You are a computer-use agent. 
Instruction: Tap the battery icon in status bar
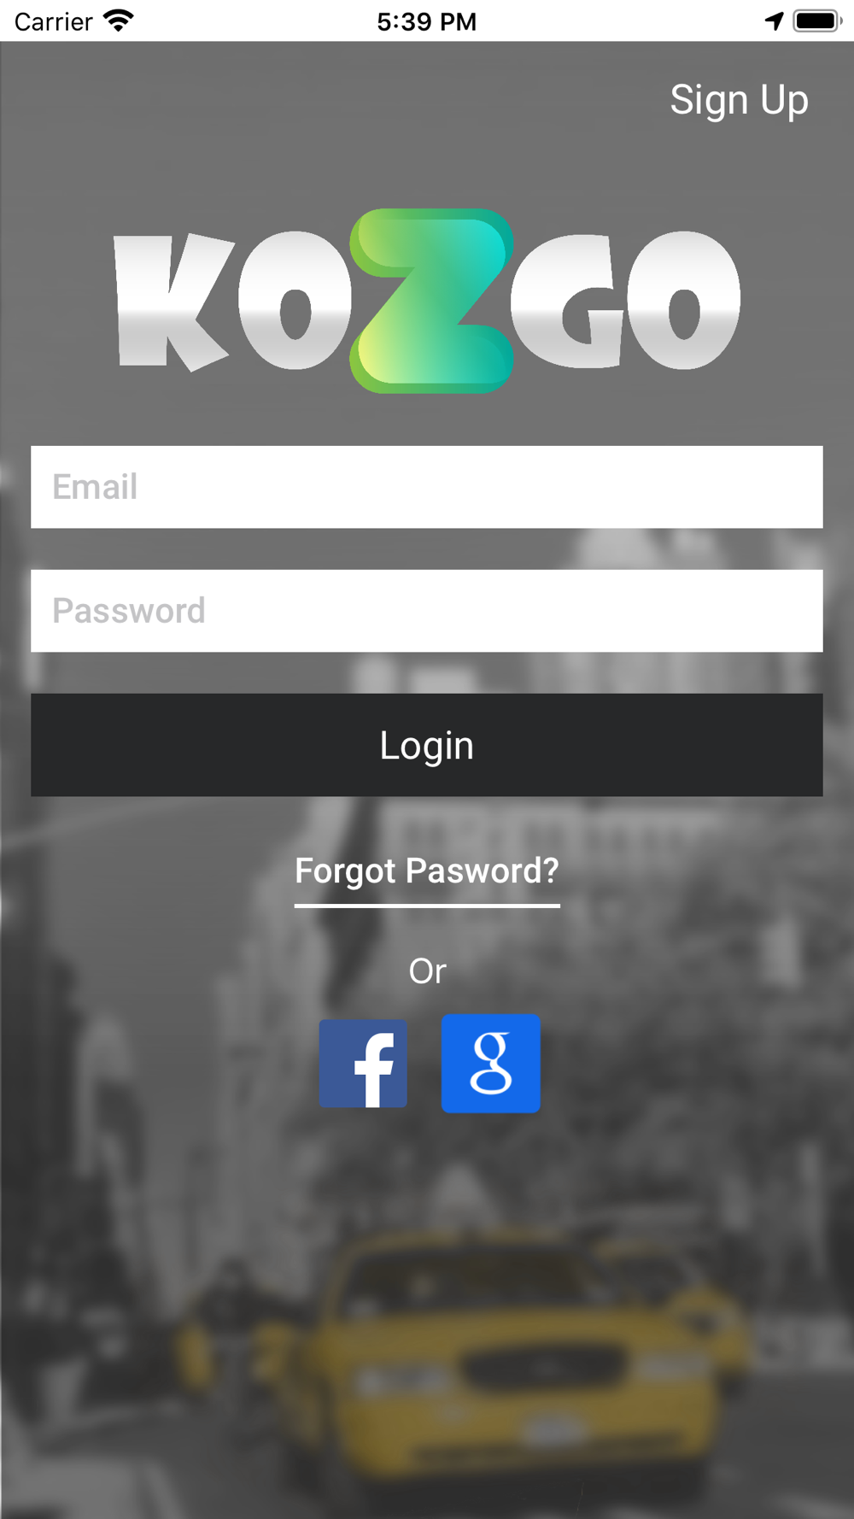pos(817,21)
